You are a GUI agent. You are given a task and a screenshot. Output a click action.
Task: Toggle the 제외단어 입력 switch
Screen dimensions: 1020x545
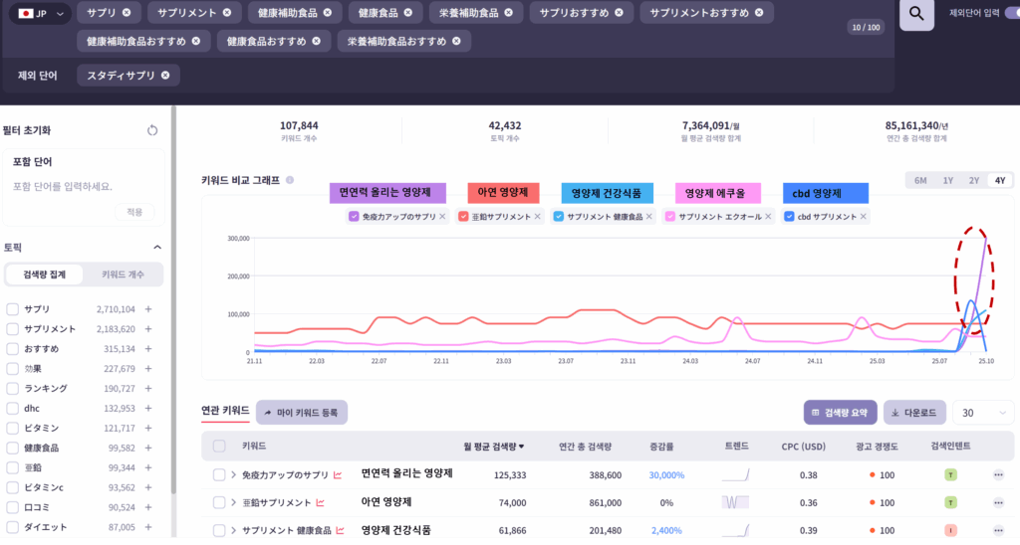[x=1012, y=12]
